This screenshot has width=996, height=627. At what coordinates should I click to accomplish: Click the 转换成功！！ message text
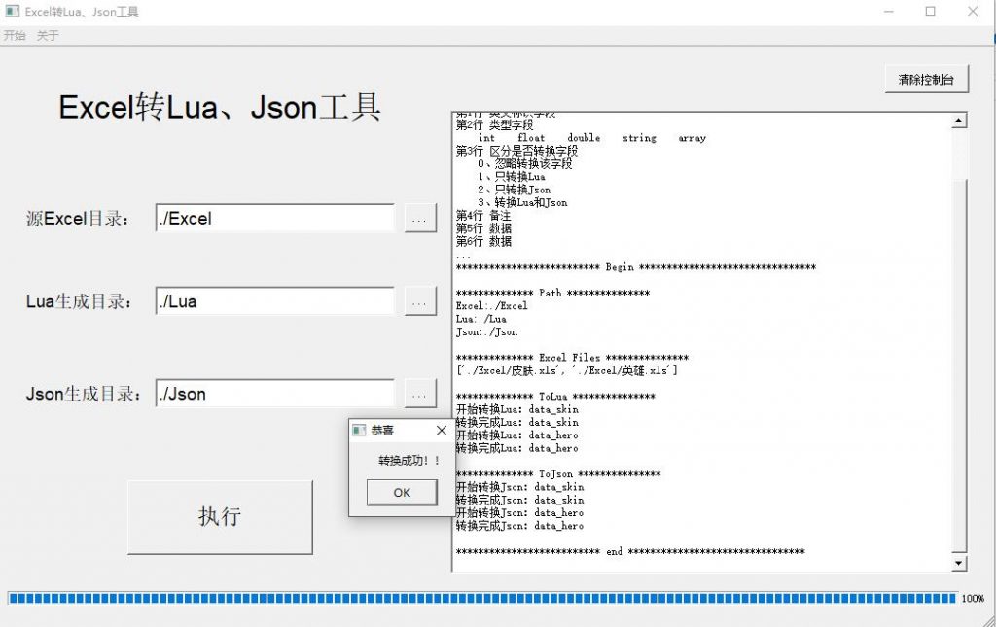(x=409, y=461)
